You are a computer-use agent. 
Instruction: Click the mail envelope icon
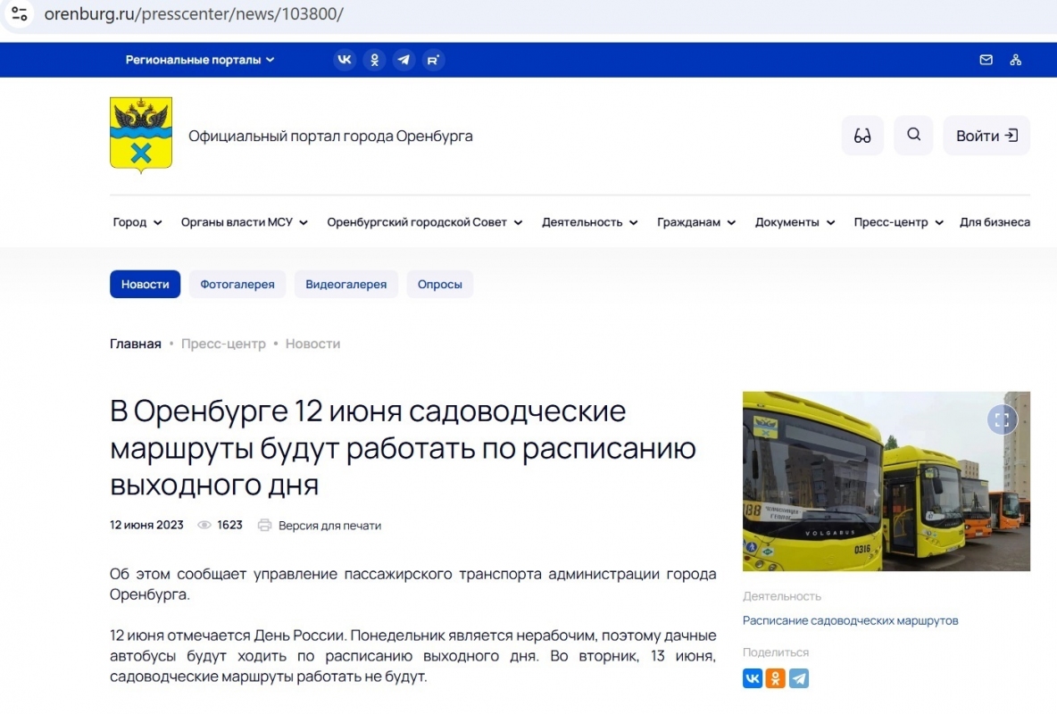click(986, 60)
